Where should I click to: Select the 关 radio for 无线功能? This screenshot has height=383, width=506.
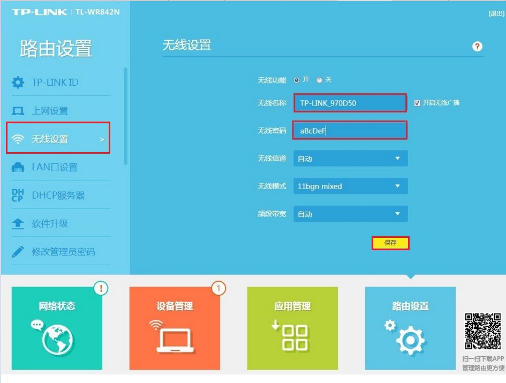pos(319,80)
